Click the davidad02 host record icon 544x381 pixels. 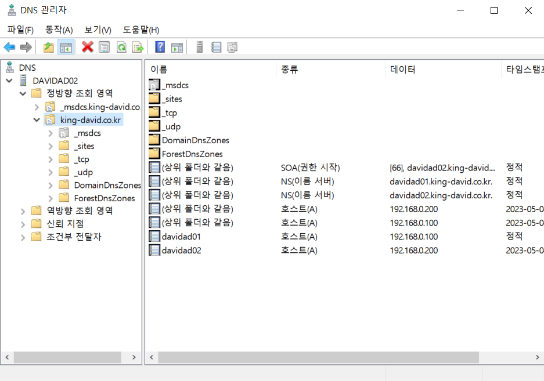pyautogui.click(x=154, y=251)
